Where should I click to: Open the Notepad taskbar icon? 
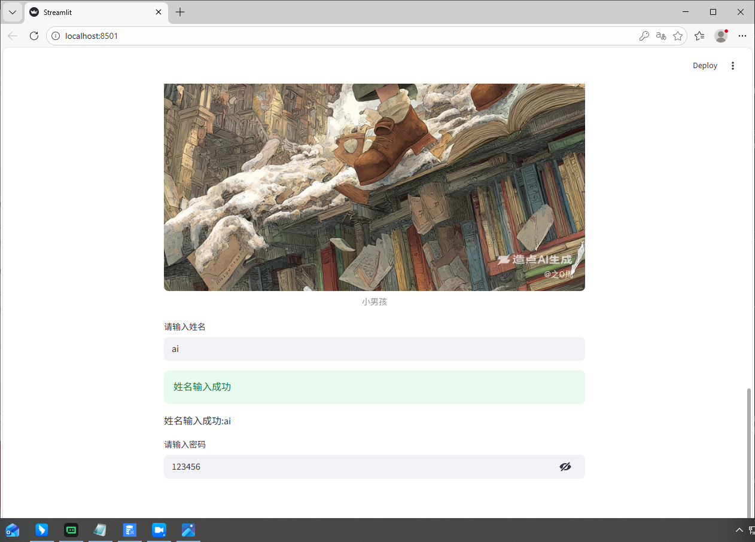pos(101,530)
